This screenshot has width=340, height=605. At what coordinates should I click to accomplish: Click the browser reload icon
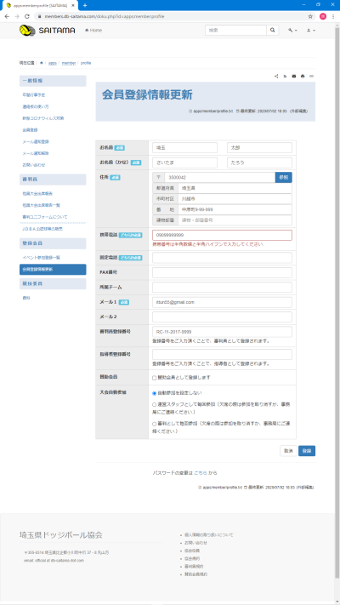pos(27,16)
